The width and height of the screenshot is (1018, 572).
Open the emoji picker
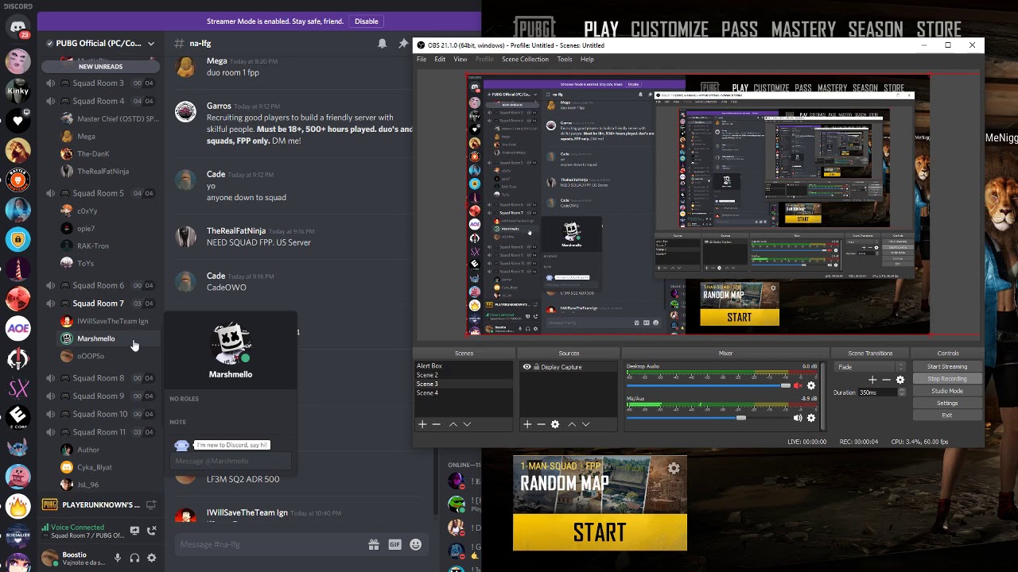415,544
